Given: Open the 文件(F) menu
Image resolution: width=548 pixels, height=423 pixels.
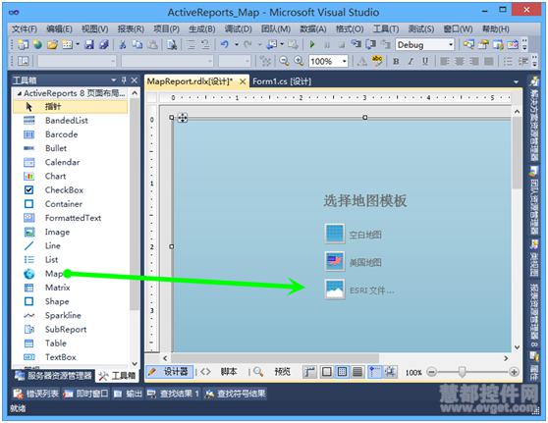Looking at the screenshot, I should [25, 29].
